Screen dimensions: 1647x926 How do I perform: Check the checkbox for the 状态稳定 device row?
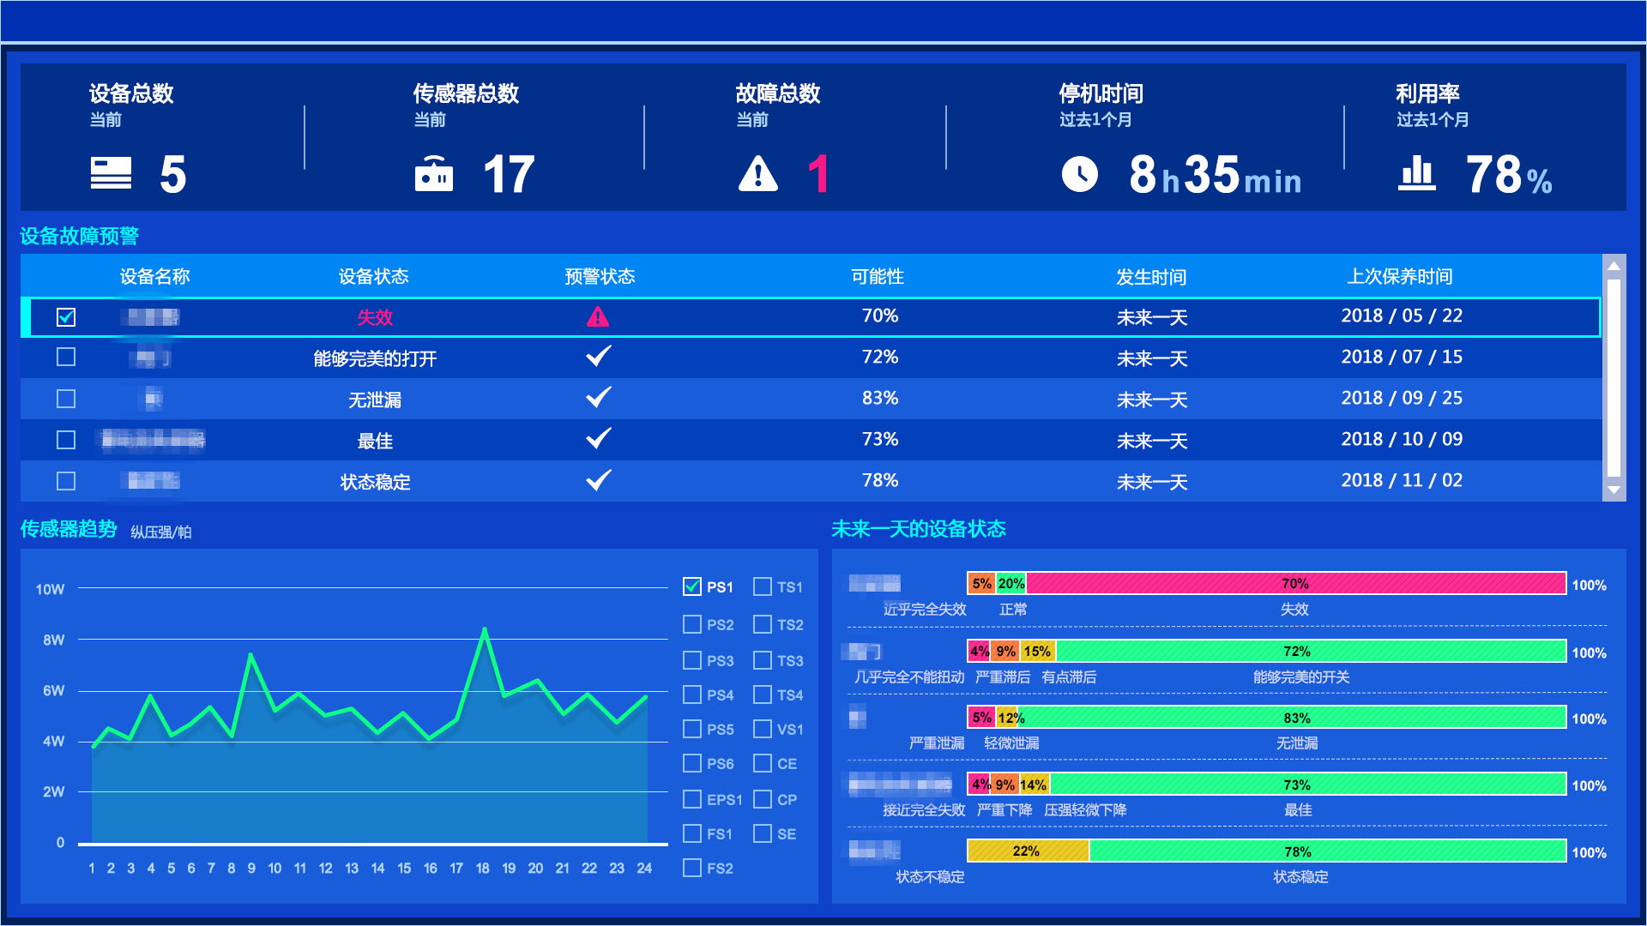pyautogui.click(x=66, y=481)
